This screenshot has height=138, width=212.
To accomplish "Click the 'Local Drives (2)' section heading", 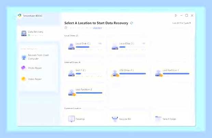I will click(x=71, y=35).
